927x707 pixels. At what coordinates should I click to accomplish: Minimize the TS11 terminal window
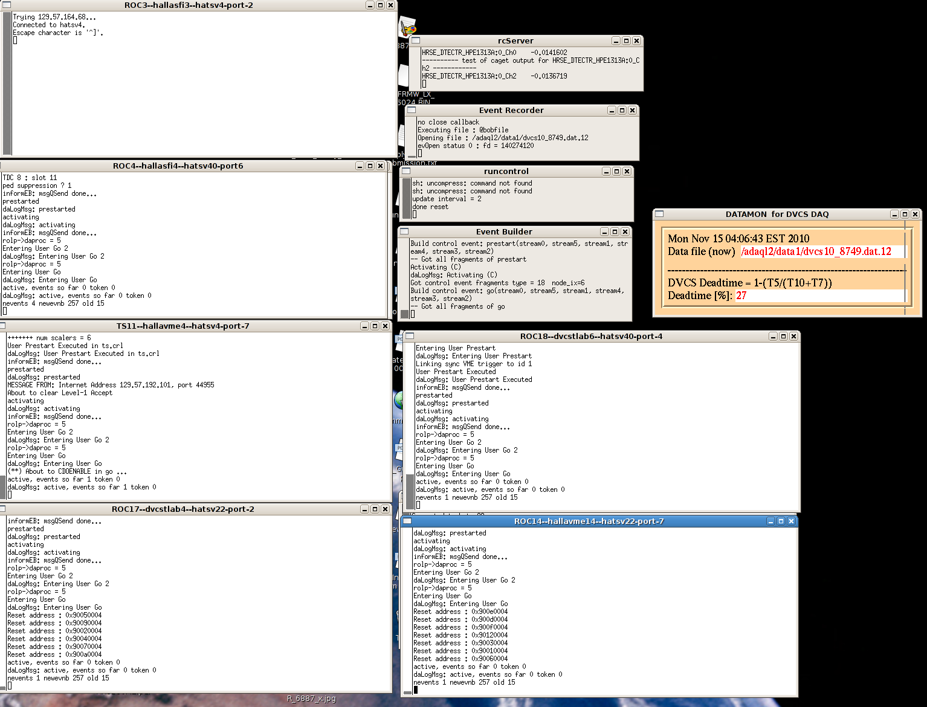(364, 326)
